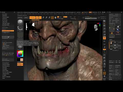Expand the ZColor plugin section

point(4,78)
